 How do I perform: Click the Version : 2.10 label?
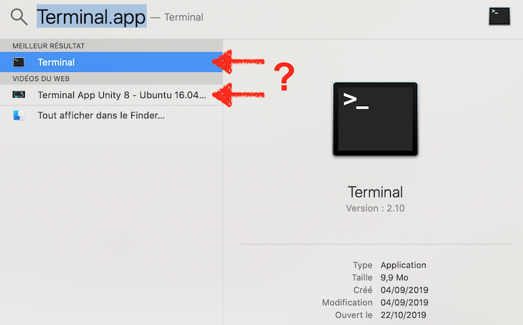375,209
